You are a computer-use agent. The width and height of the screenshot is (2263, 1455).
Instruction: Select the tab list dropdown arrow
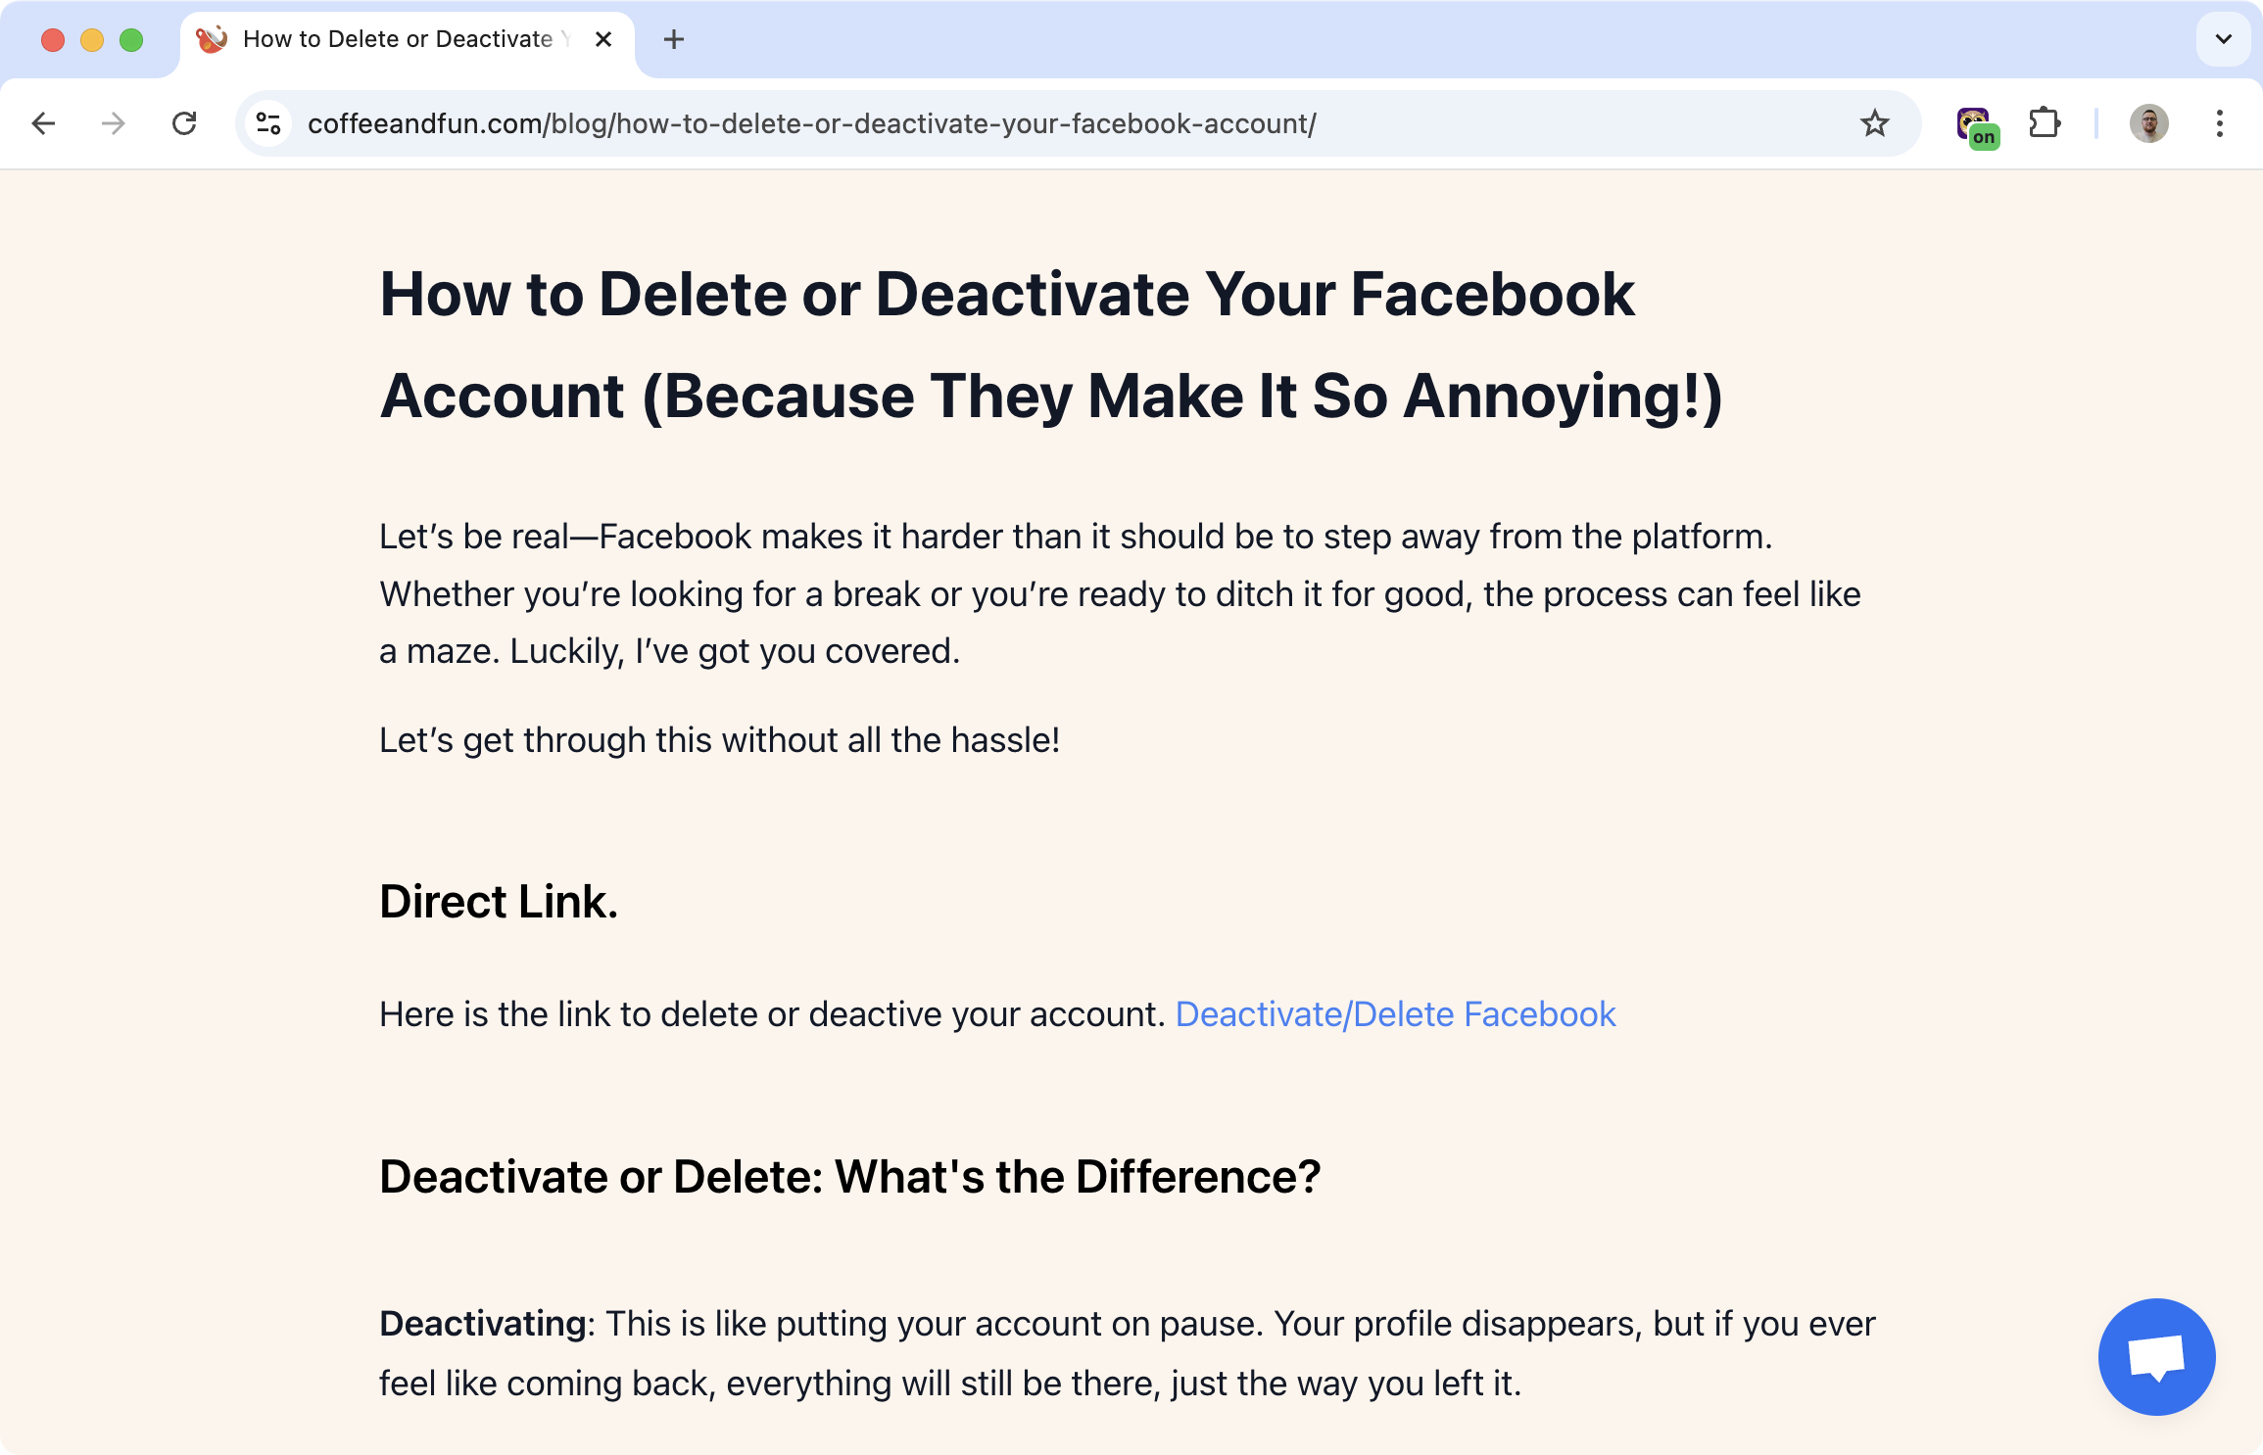[2222, 36]
